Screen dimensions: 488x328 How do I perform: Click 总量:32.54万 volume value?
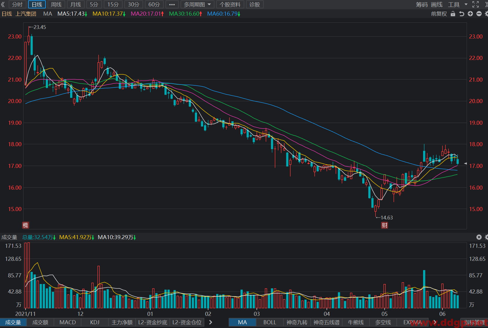[x=39, y=237]
